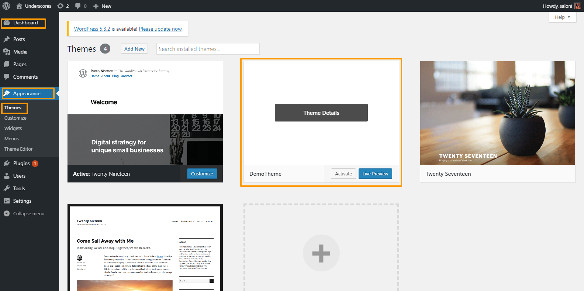Open the Media menu label
This screenshot has width=584, height=291.
click(20, 52)
